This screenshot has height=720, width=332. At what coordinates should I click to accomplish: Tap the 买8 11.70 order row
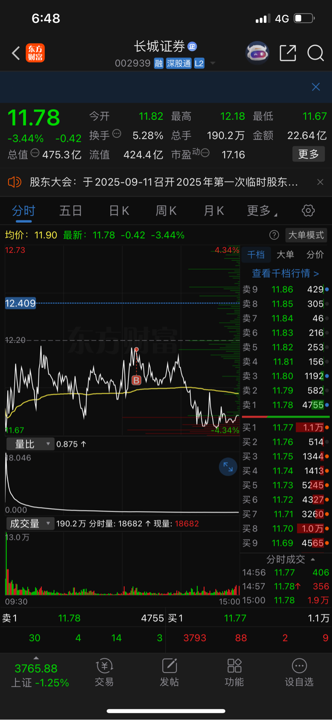(285, 528)
